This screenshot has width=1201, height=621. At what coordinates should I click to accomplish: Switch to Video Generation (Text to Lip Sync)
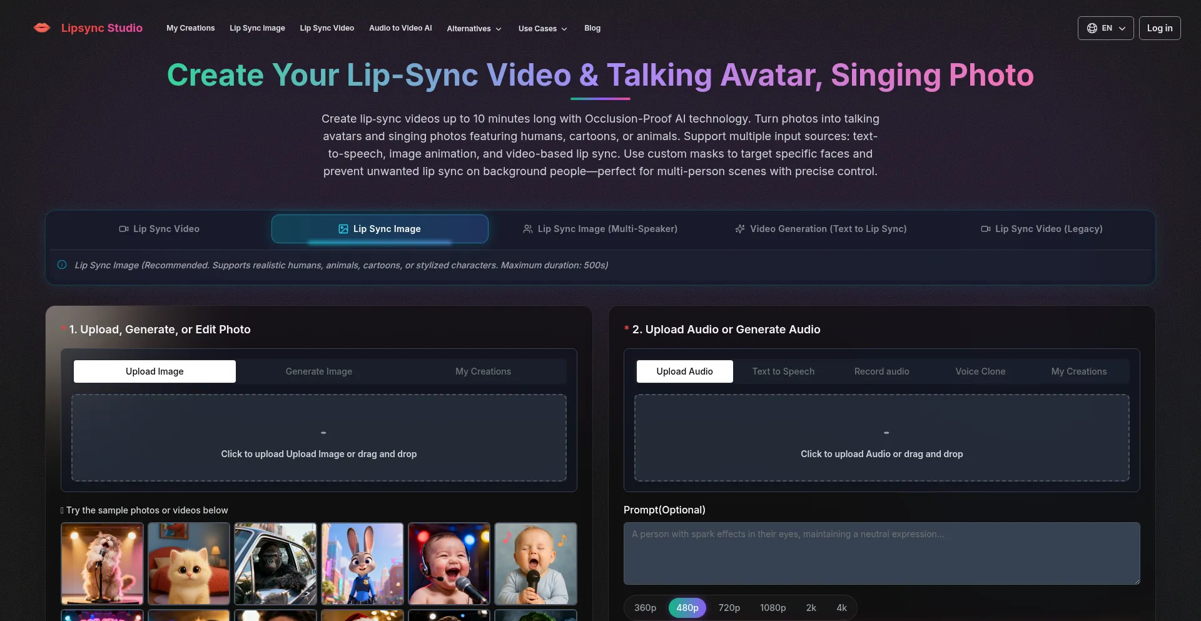821,229
